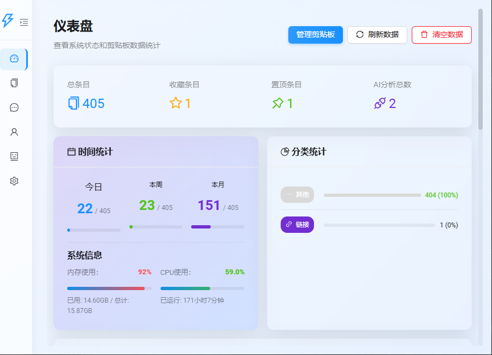Click the vertical page scrollbar
The width and height of the screenshot is (492, 355).
click(481, 69)
